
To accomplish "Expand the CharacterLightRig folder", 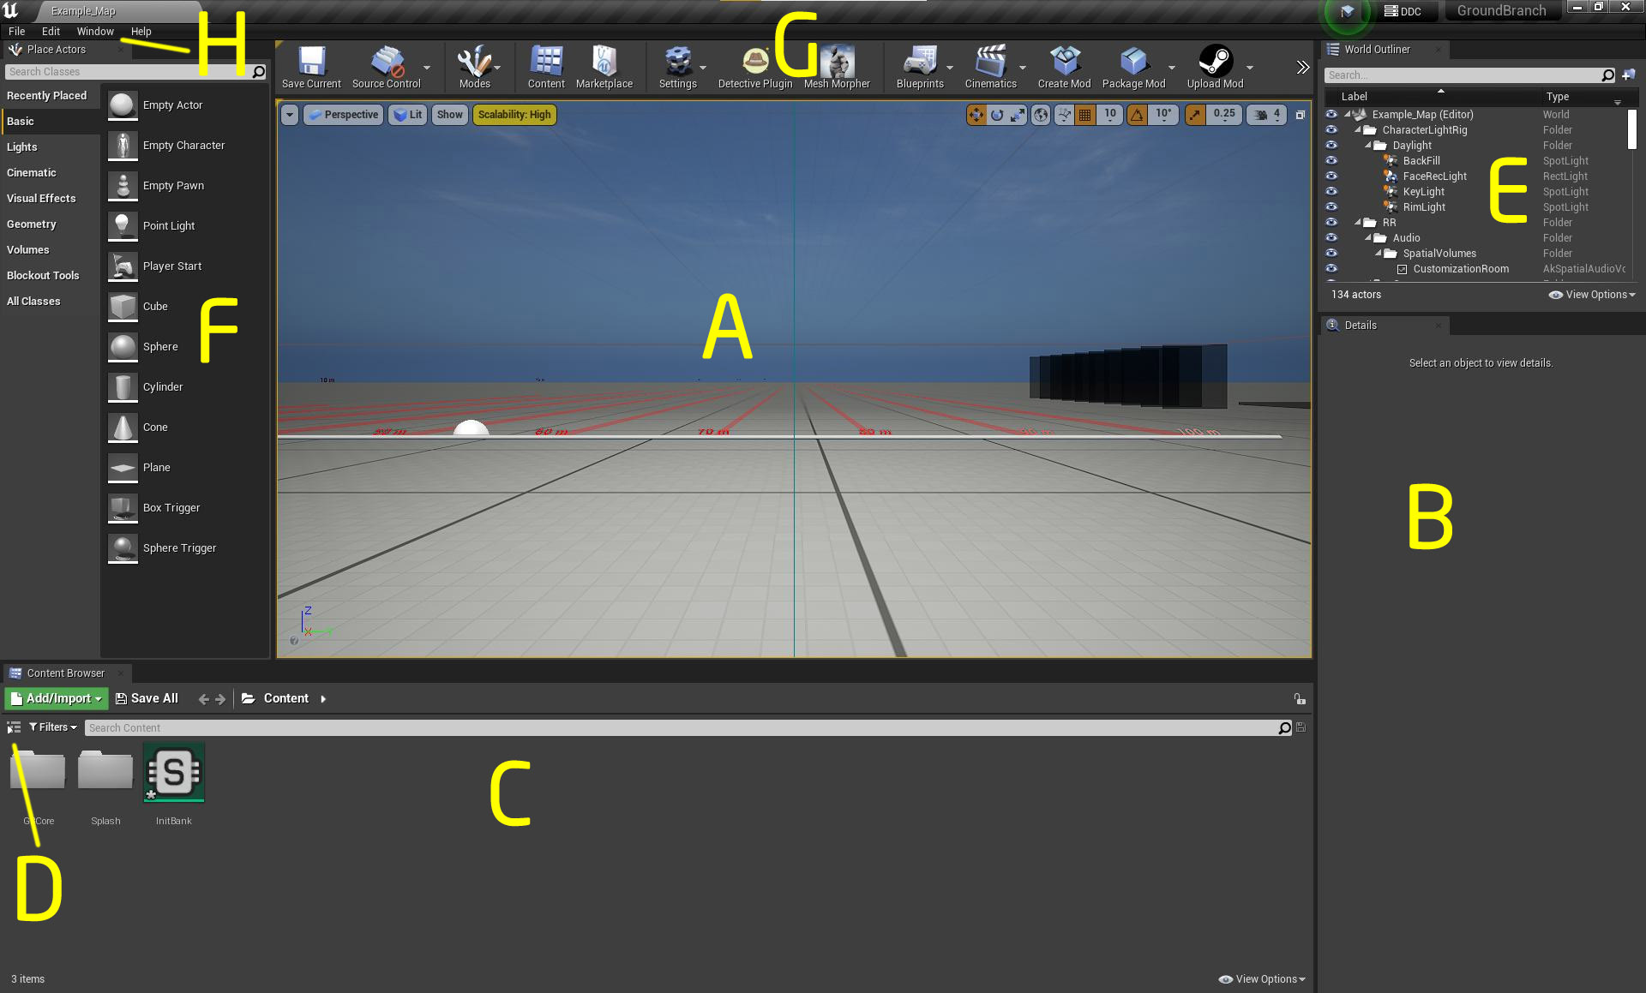I will [x=1358, y=129].
